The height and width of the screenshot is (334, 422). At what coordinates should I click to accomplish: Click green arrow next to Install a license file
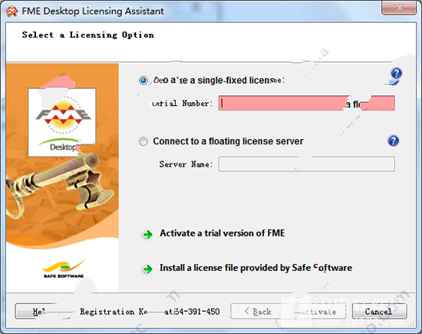pyautogui.click(x=147, y=269)
